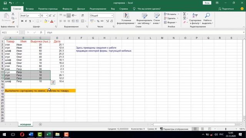This screenshot has height=138, width=246.
Task: Click the Quick Analysis icon below the selection
Action: [x=53, y=82]
